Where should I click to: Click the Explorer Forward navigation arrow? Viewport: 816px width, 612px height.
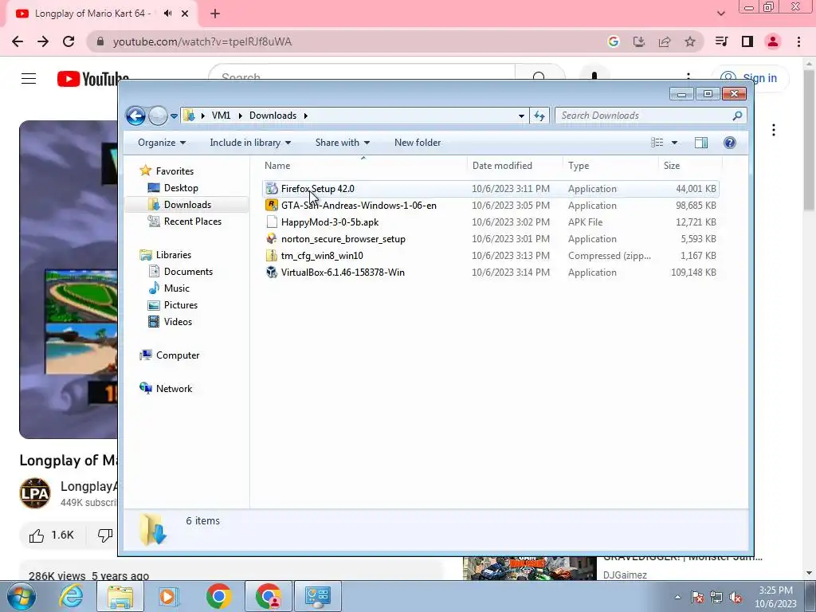(x=158, y=116)
